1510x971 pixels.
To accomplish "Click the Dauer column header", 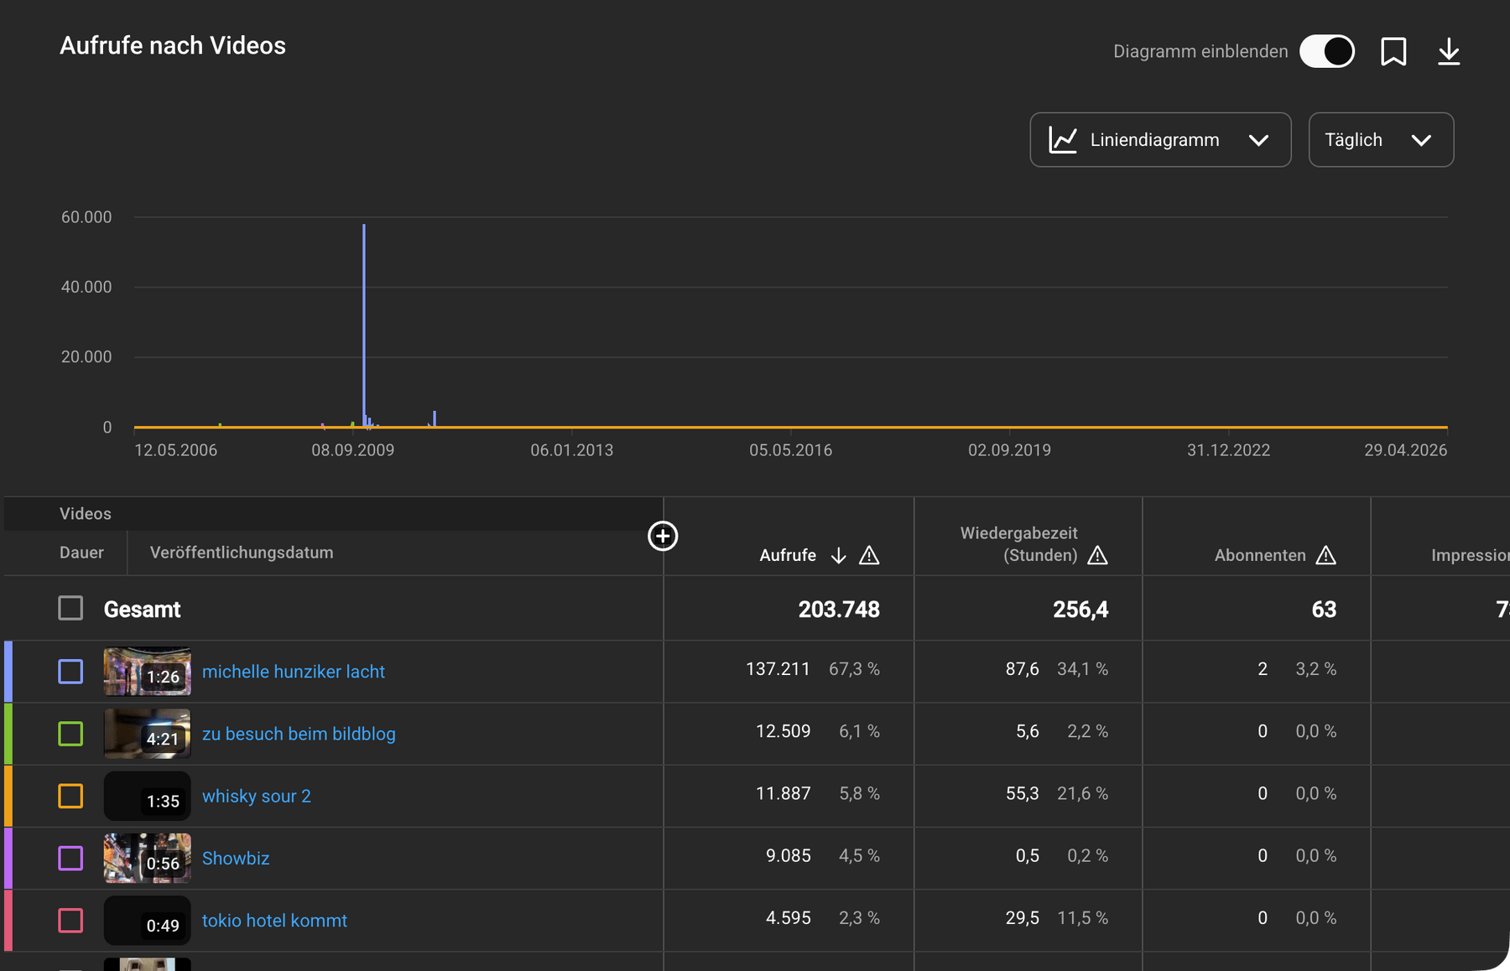I will (x=81, y=553).
